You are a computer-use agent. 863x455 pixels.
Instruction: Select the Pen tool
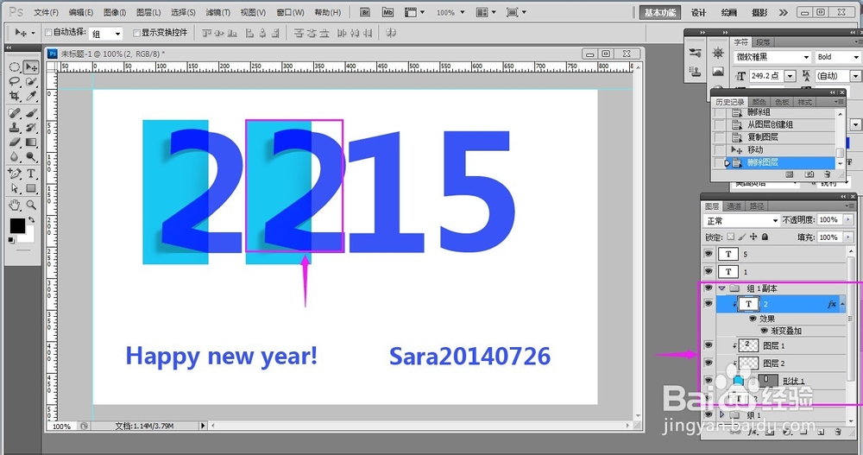(15, 174)
